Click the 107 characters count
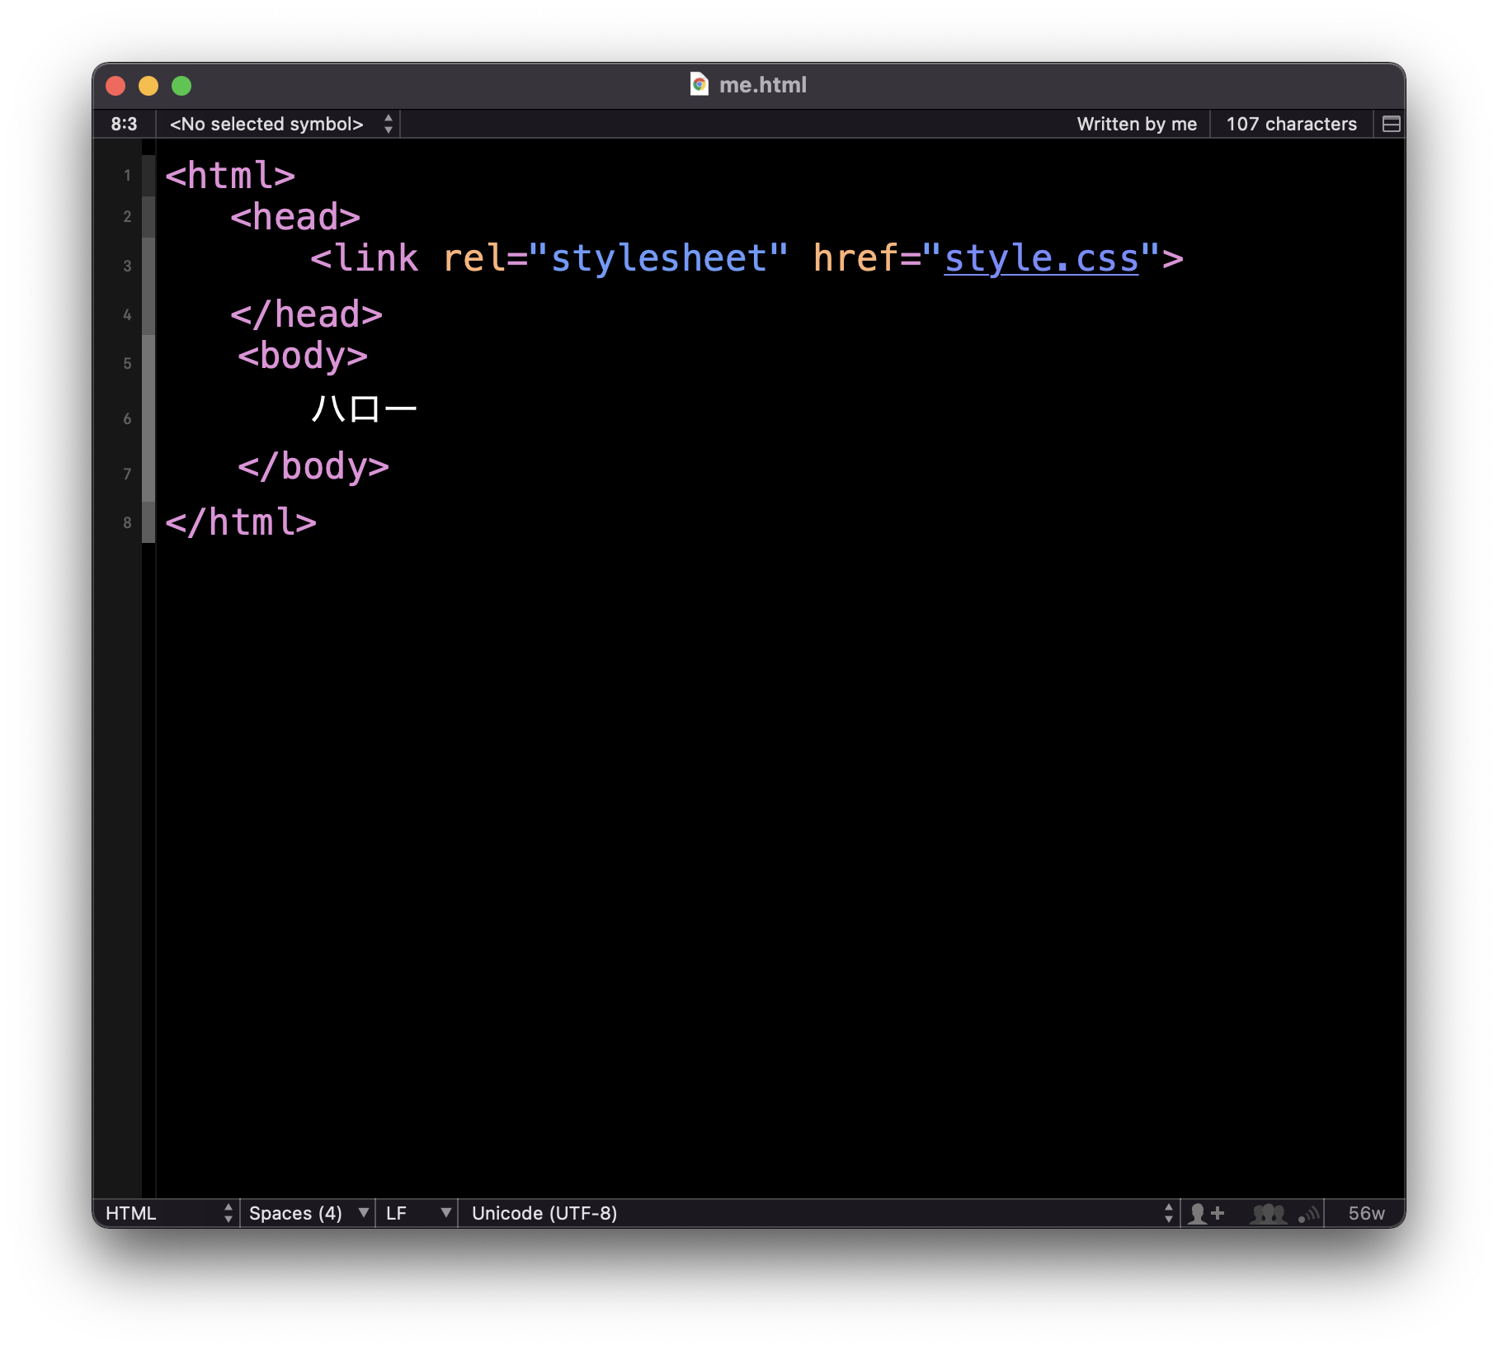Screen dimensions: 1498x1350 [1291, 124]
